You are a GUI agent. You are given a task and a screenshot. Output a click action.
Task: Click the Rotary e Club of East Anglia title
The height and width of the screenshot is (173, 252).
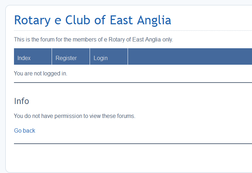pyautogui.click(x=92, y=20)
